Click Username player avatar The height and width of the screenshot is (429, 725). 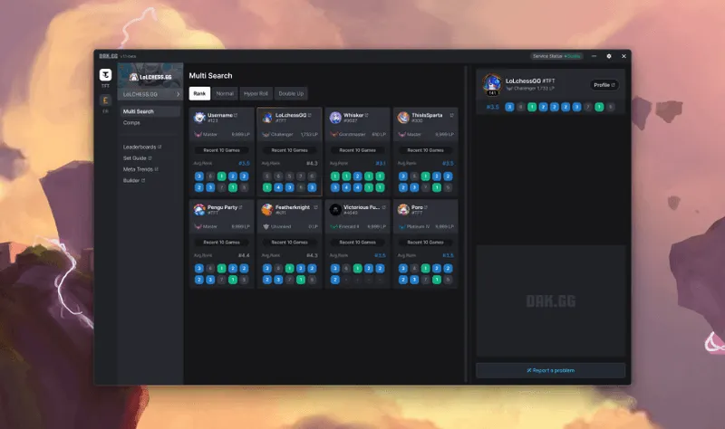tap(199, 118)
